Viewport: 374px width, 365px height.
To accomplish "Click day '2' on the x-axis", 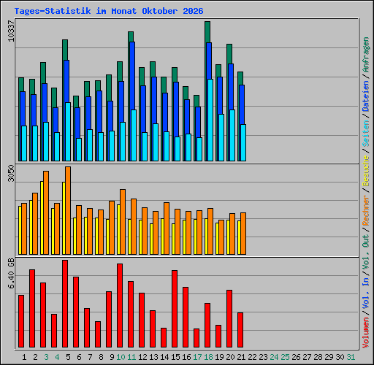I will (x=35, y=357).
